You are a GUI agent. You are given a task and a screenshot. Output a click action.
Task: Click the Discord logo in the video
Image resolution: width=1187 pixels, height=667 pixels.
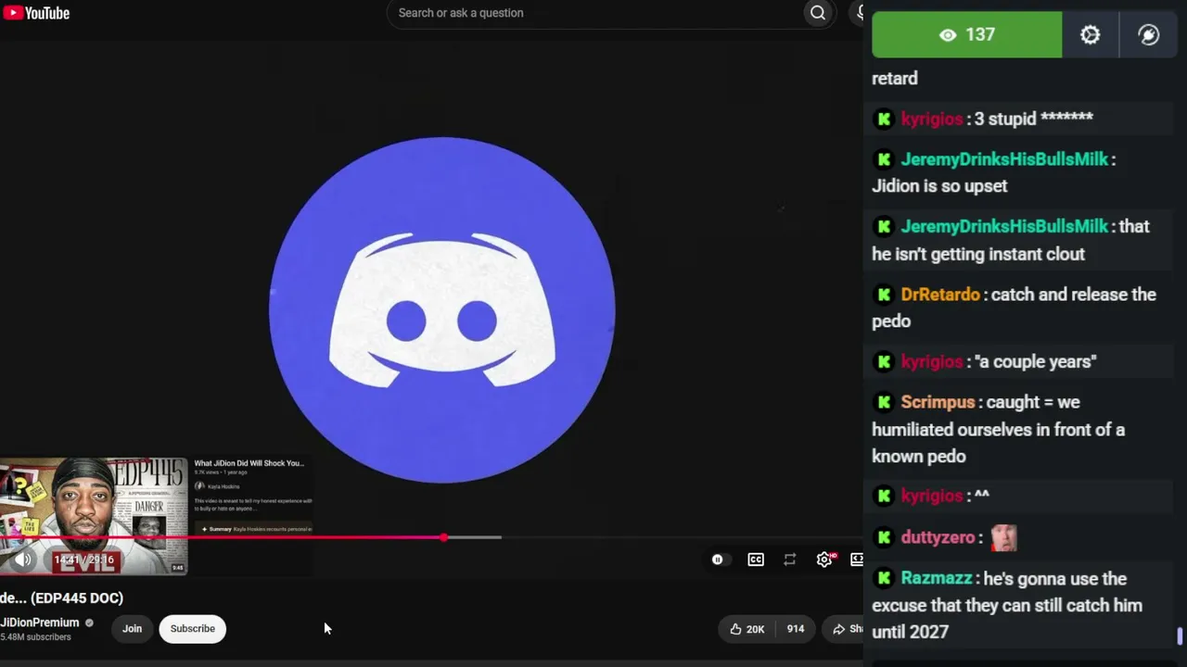pyautogui.click(x=441, y=309)
